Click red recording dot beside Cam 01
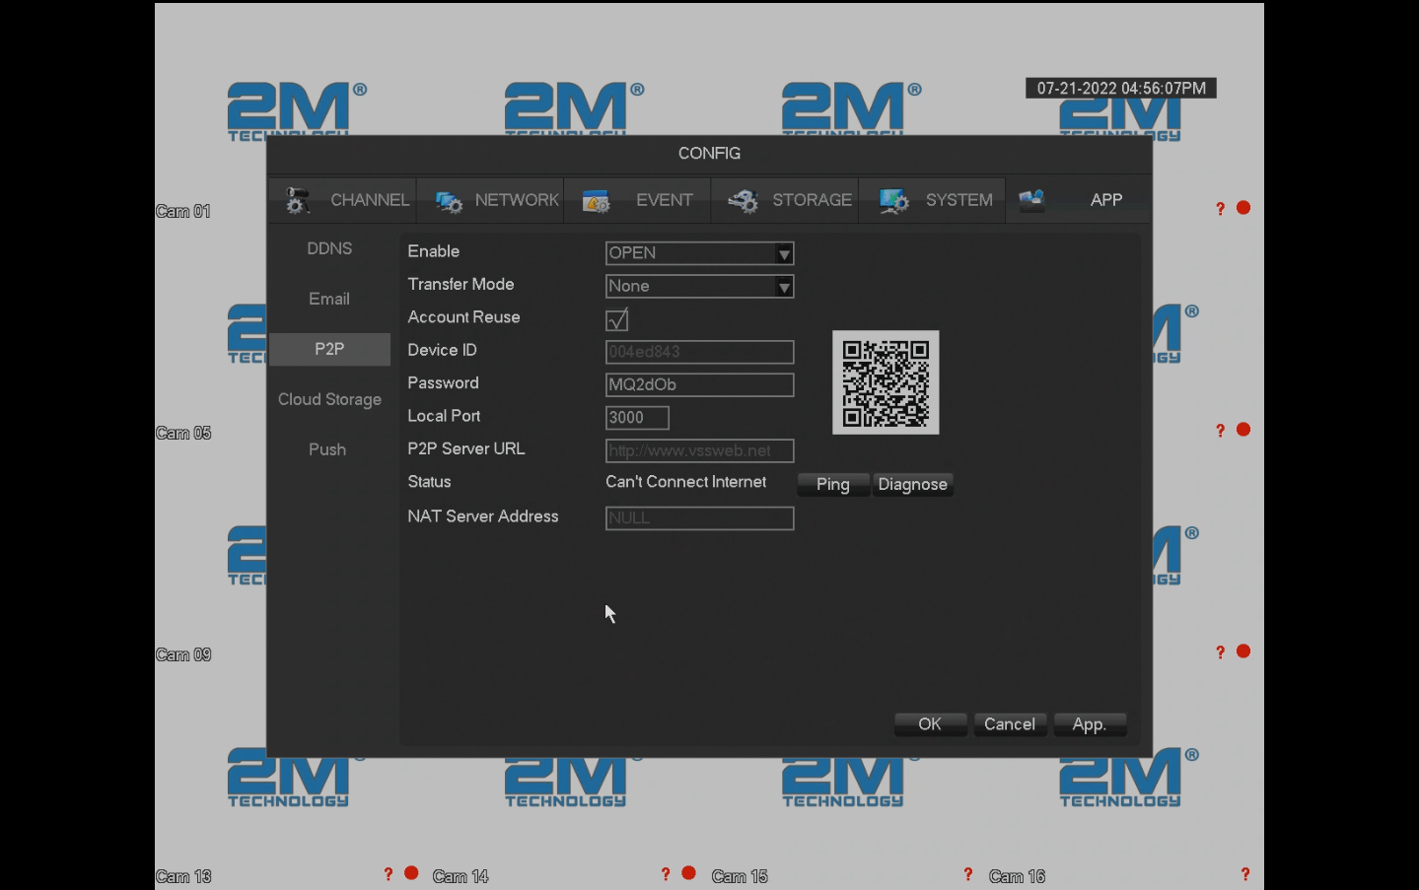This screenshot has height=890, width=1419. tap(1243, 208)
